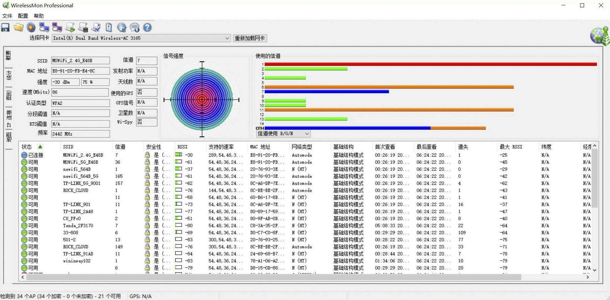Image resolution: width=610 pixels, height=300 pixels.
Task: Stop logging with the black square scroll icon
Action: (x=83, y=28)
